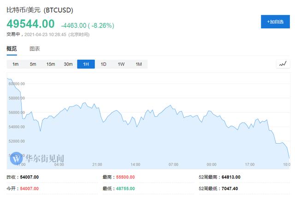Open the 图表 tab
Screen dimensions: 295x200
click(x=35, y=49)
